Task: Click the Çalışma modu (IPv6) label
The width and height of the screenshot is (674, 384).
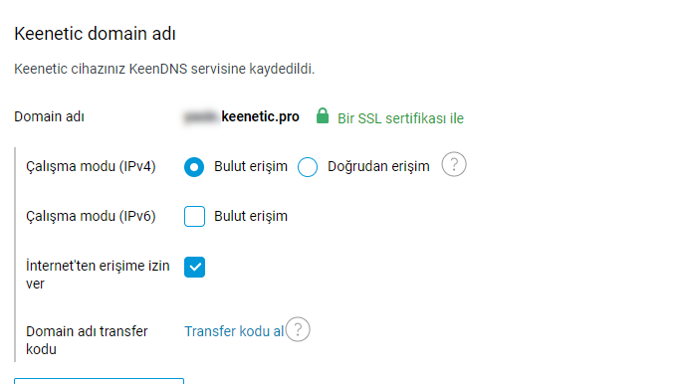Action: [91, 216]
